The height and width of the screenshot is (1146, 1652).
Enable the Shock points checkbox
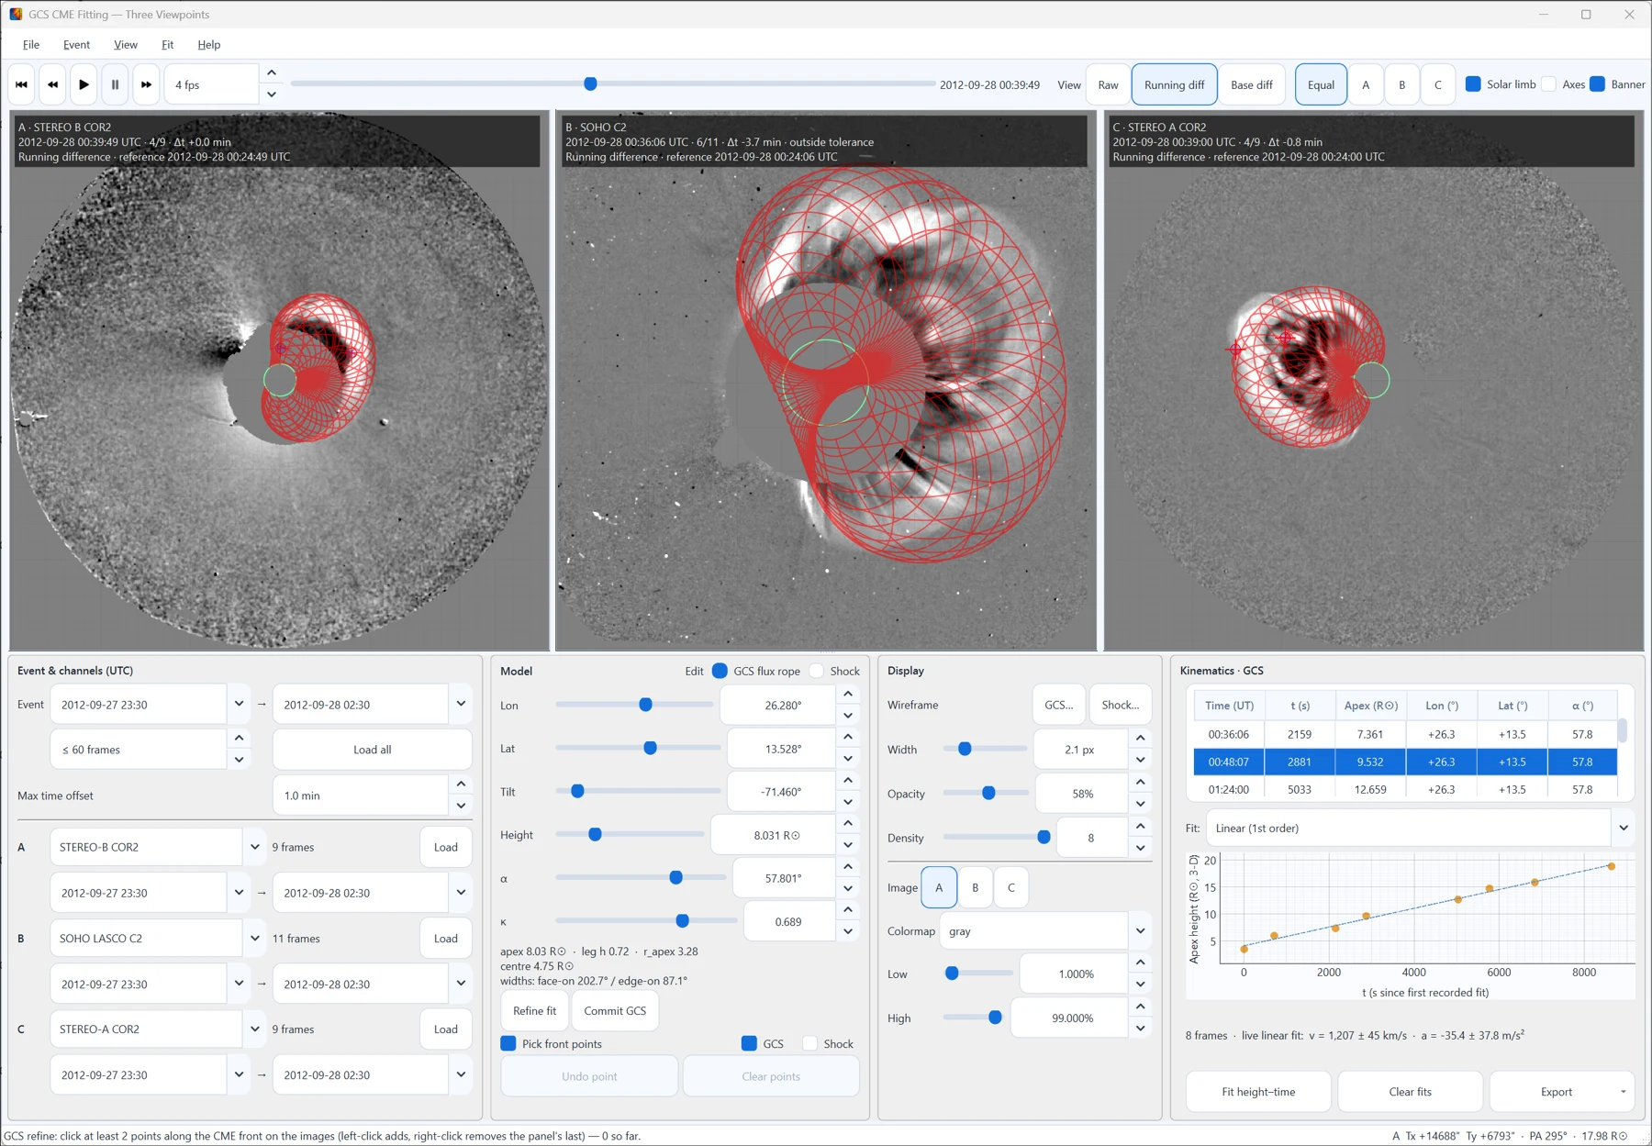tap(809, 1043)
